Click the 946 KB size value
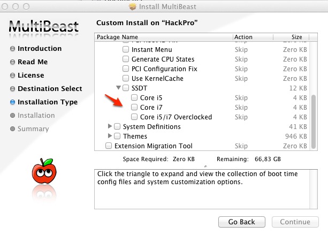 pos(296,136)
